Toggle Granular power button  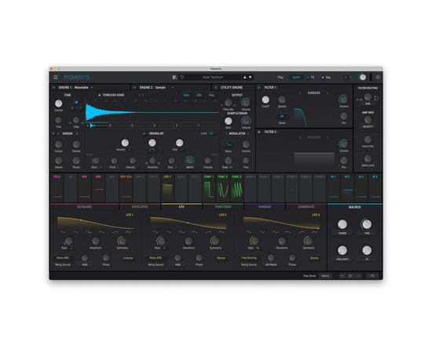coord(144,133)
